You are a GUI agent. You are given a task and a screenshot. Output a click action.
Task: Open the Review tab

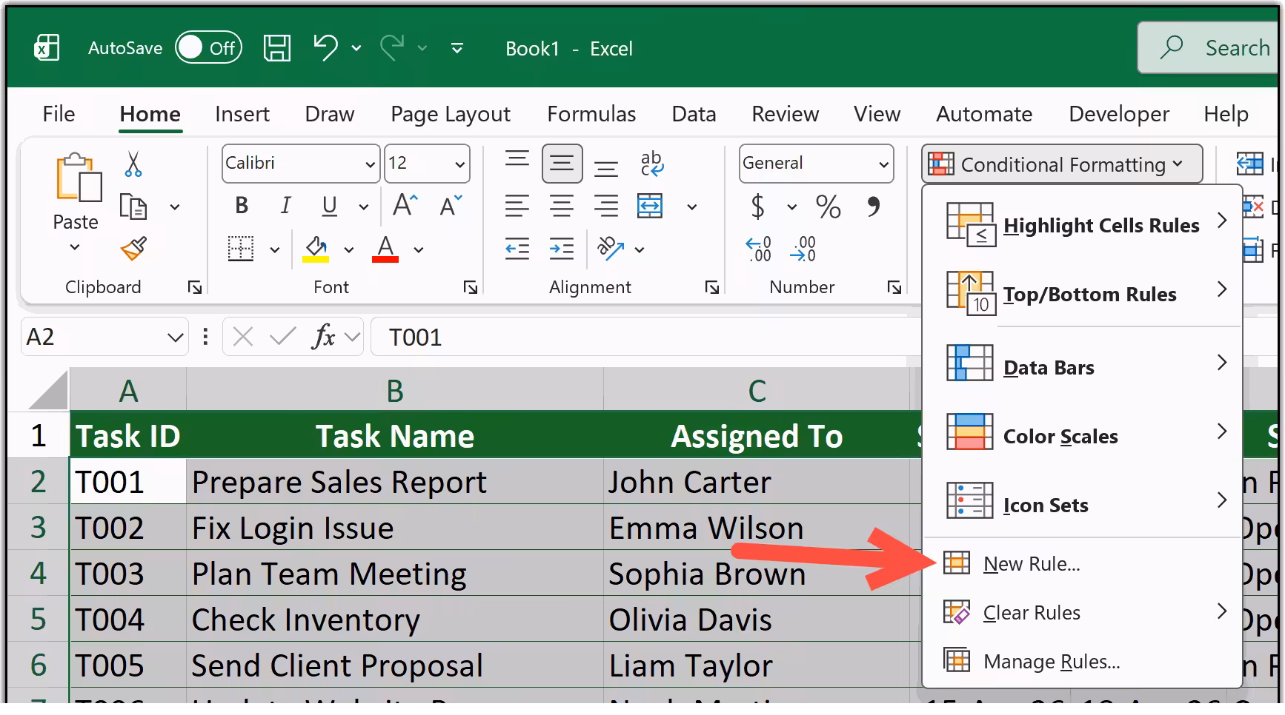(785, 114)
